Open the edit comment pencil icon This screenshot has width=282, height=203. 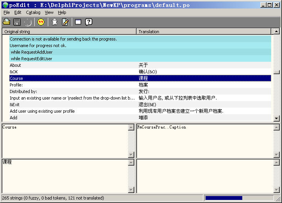(65, 22)
